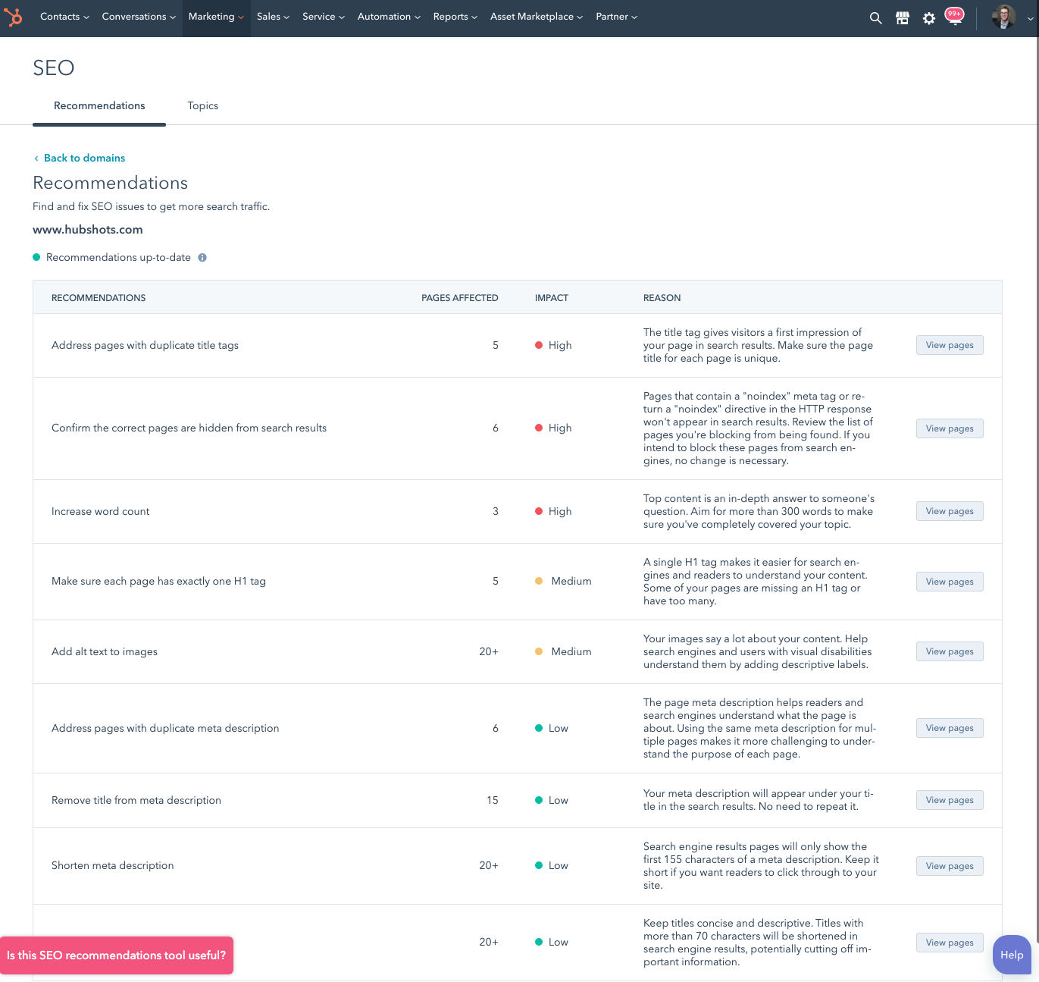The image size is (1039, 982).
Task: Open settings via the gear icon
Action: coord(928,18)
